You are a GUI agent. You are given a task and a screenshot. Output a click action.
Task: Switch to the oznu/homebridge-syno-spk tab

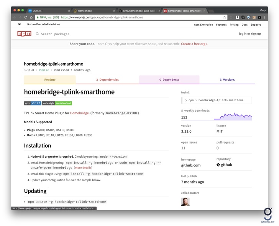pyautogui.click(x=139, y=11)
